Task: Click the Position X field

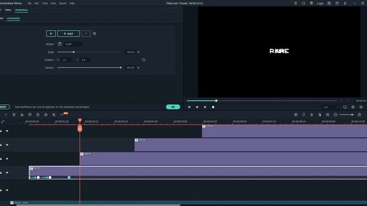Action: (67, 60)
